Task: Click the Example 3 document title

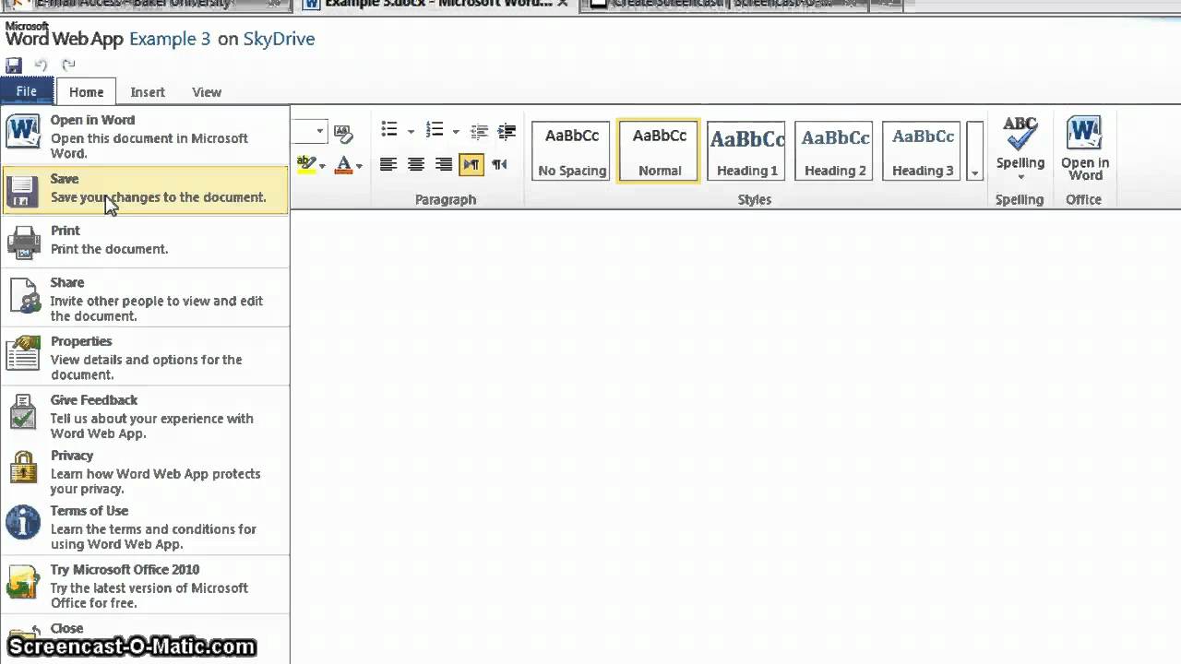Action: click(170, 39)
